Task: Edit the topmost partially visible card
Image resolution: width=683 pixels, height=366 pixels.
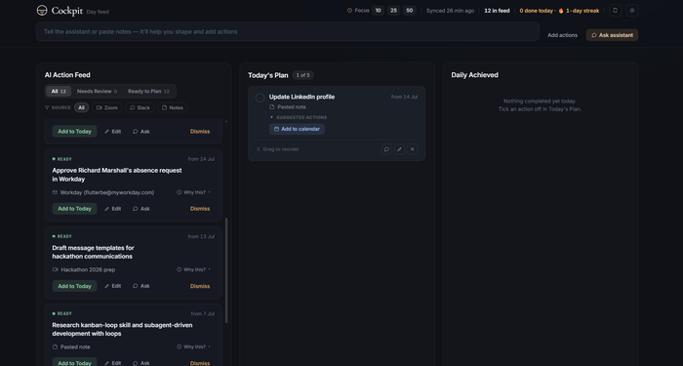Action: 113,132
